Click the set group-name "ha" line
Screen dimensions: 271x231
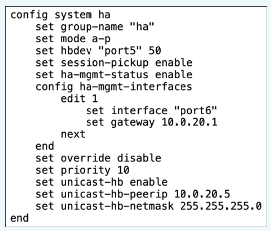[x=94, y=27]
